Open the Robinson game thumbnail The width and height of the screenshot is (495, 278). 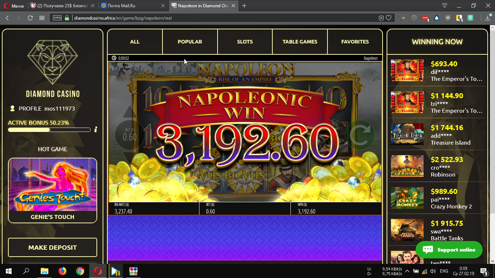coord(407,166)
